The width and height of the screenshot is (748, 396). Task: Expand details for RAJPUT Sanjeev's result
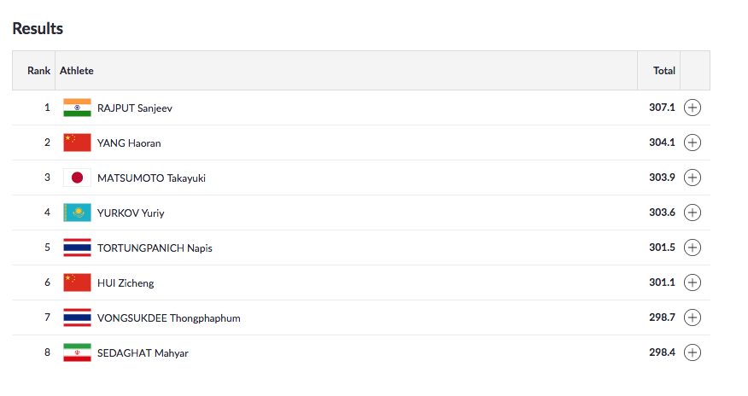tap(692, 108)
